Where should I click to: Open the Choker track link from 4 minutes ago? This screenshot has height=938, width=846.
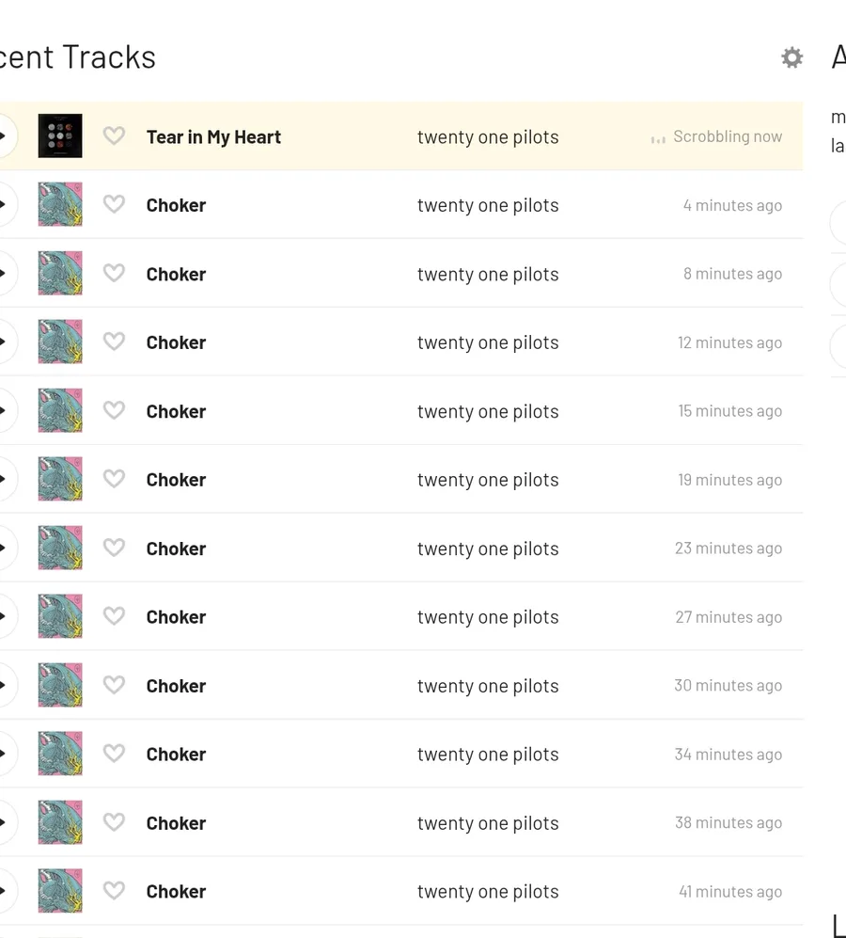176,205
